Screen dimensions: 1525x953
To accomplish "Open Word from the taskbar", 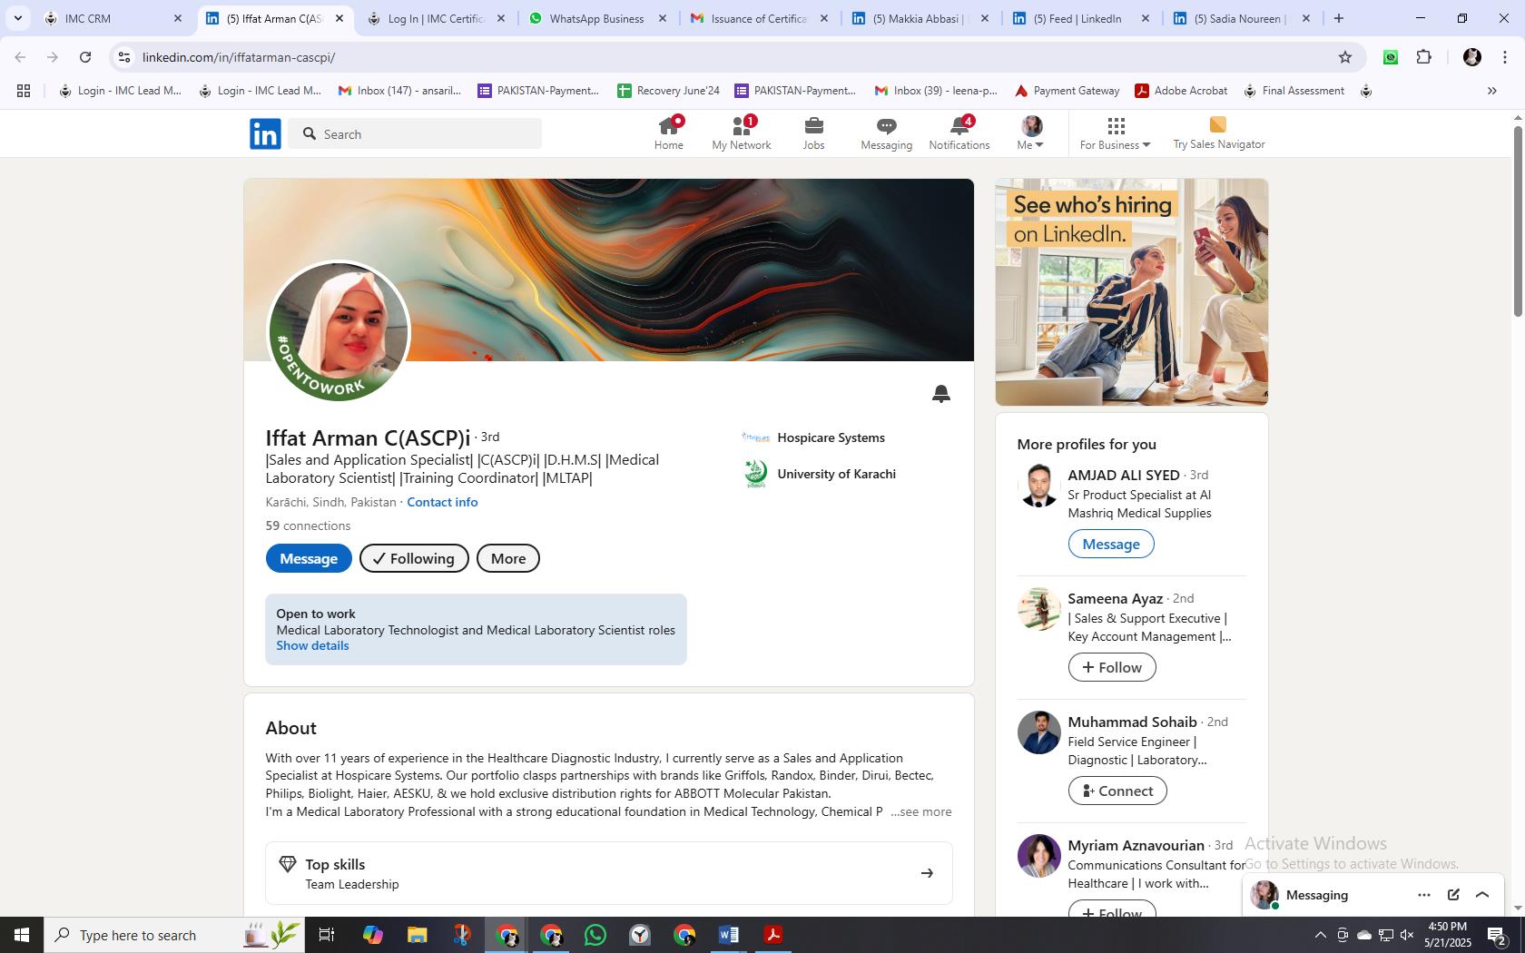I will (729, 935).
